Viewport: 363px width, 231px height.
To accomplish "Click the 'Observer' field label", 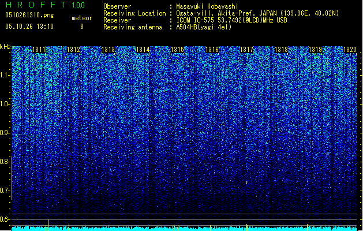I will [x=117, y=6].
